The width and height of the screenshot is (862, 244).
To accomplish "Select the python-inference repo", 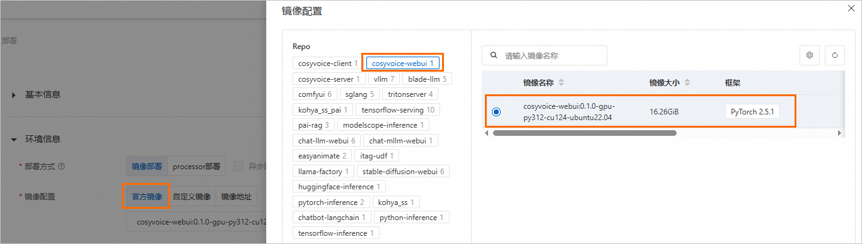I will point(412,218).
